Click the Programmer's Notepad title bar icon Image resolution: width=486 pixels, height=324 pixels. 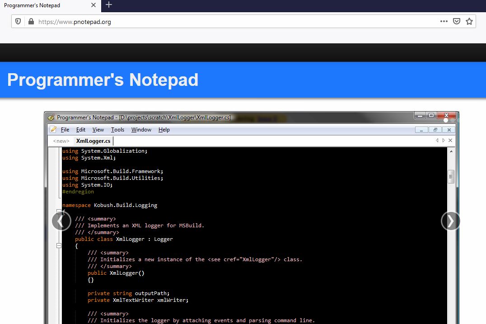coord(51,117)
